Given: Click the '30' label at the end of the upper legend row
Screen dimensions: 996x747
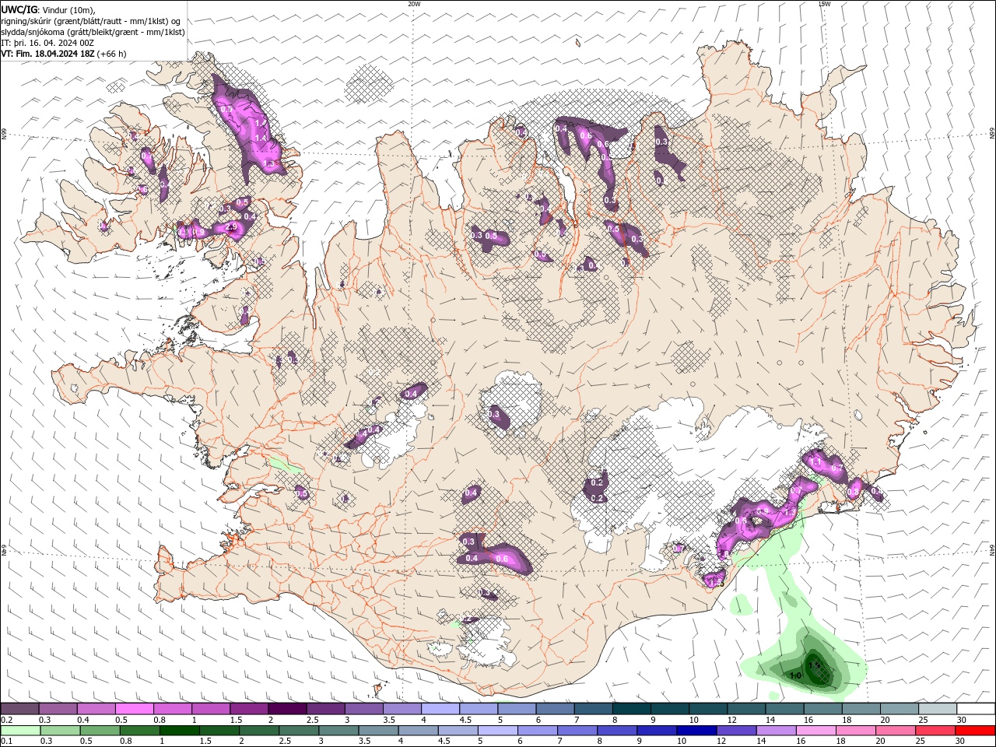Looking at the screenshot, I should 962,720.
